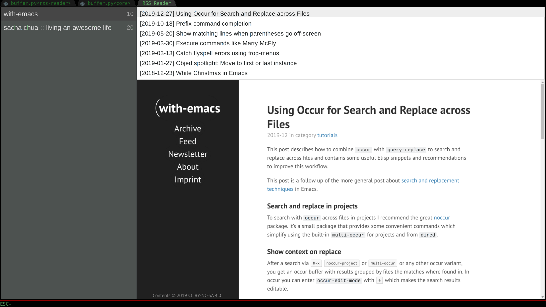Select the sacha chua feed
Viewport: 546px width, 307px height.
57,28
